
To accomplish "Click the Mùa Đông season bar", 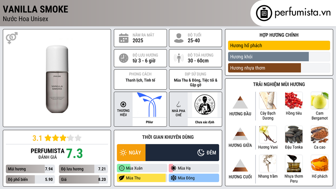I will coord(194,178).
